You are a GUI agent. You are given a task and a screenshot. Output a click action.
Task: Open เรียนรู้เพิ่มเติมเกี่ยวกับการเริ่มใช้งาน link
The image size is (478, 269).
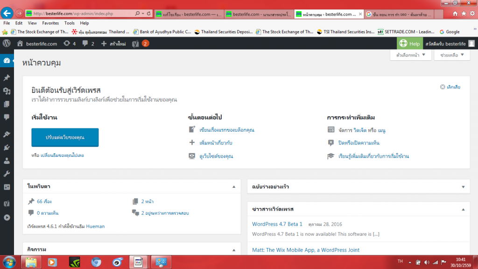374,156
